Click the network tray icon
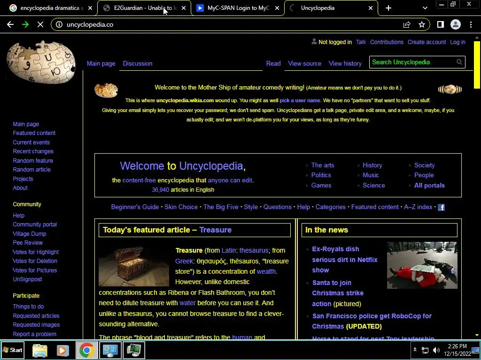Viewport: 481px width, 360px height. pos(425,350)
